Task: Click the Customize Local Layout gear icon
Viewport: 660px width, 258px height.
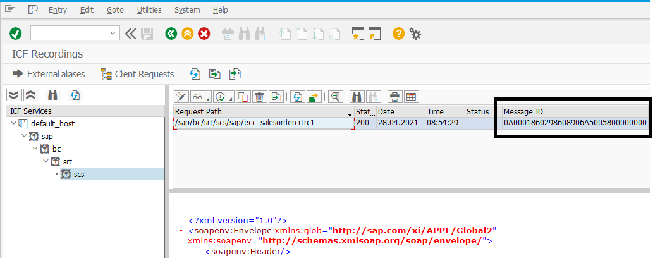Action: click(x=415, y=34)
